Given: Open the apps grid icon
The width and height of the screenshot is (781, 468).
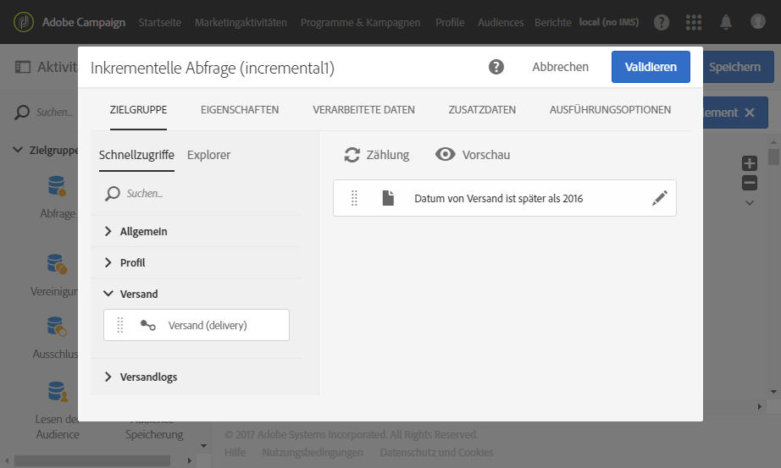Looking at the screenshot, I should [x=694, y=22].
